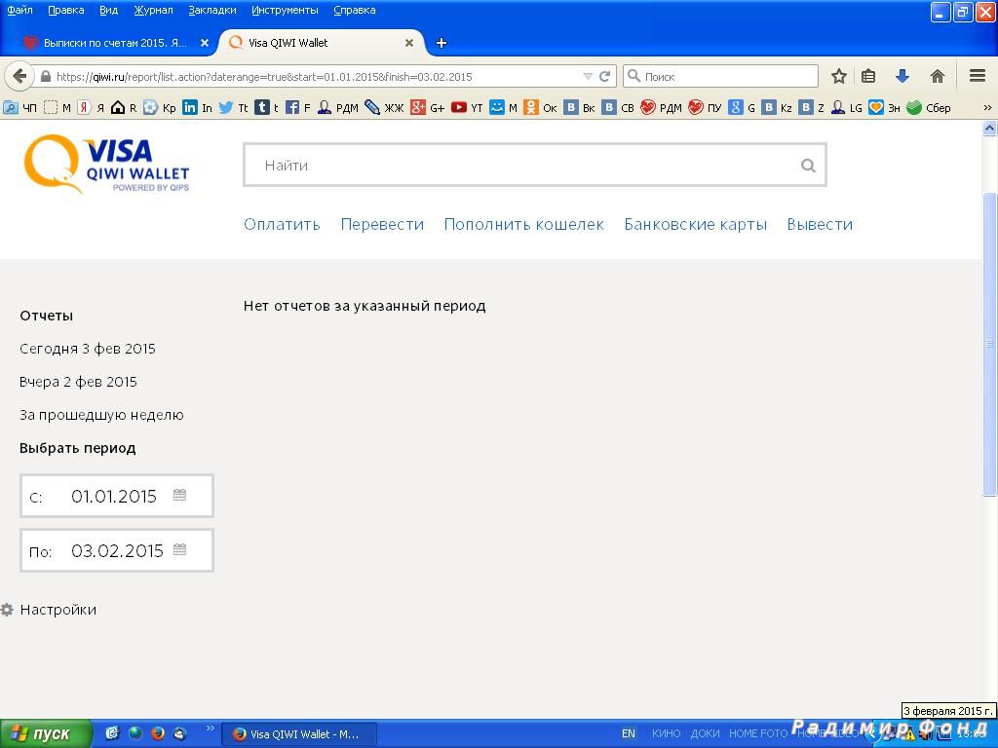Open Настройки in the sidebar
The width and height of the screenshot is (998, 748).
pyautogui.click(x=58, y=610)
